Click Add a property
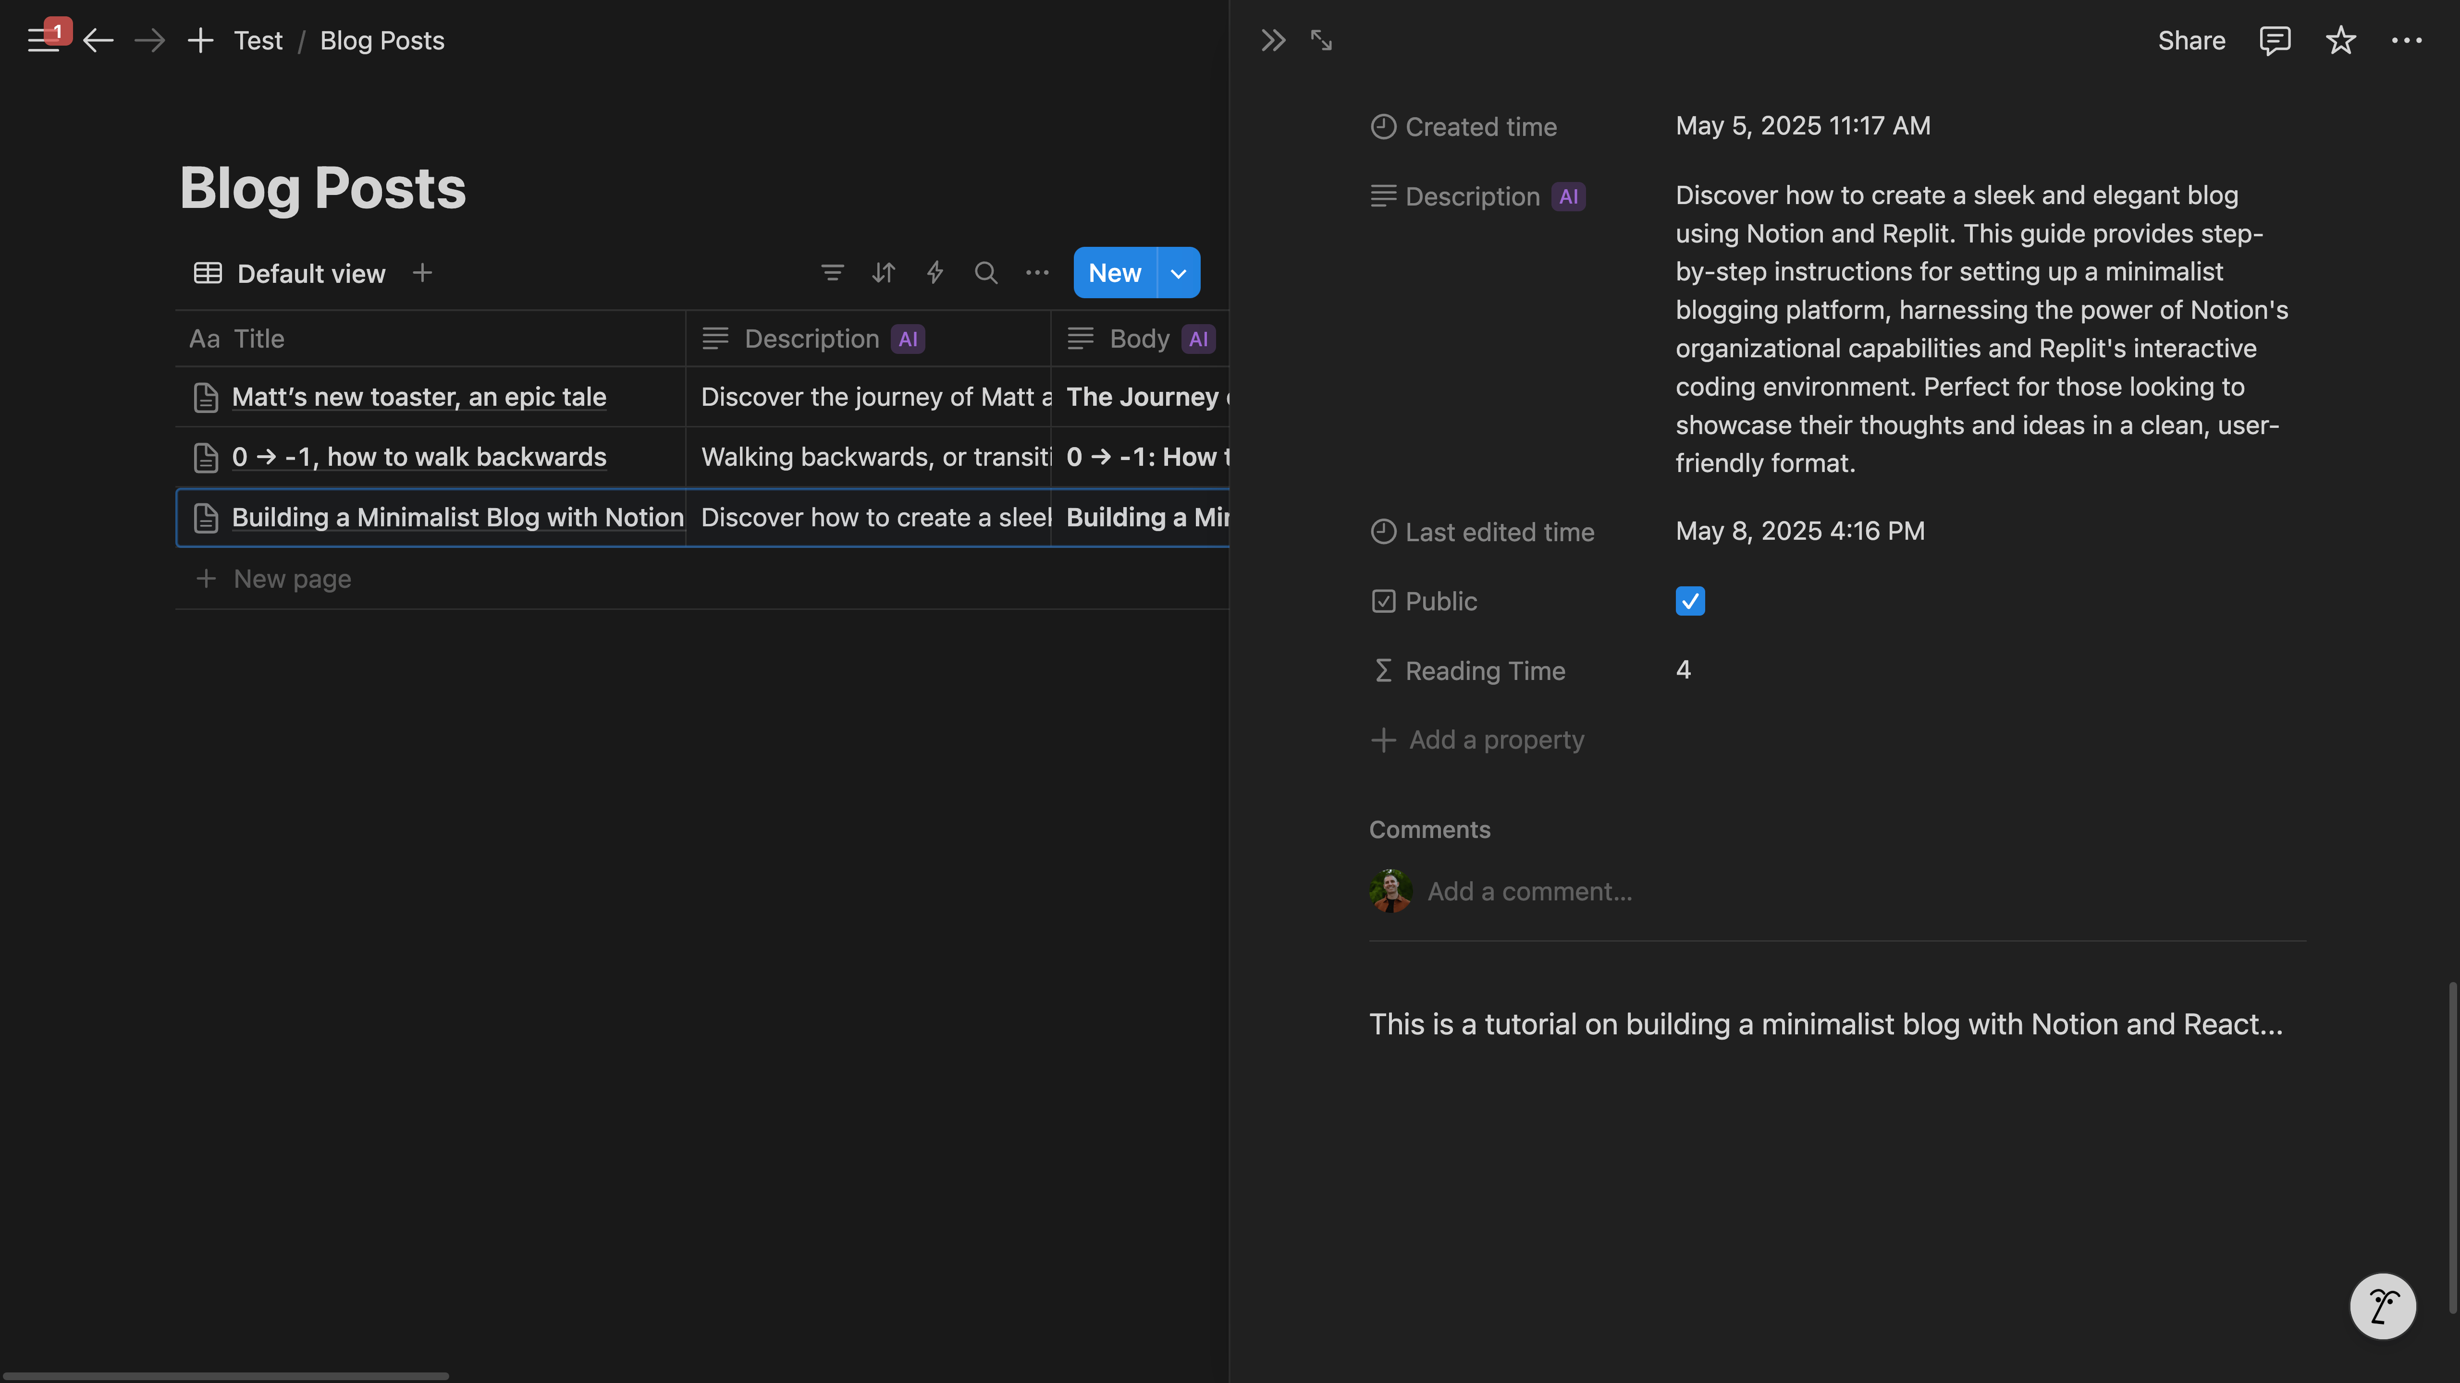 click(x=1477, y=740)
